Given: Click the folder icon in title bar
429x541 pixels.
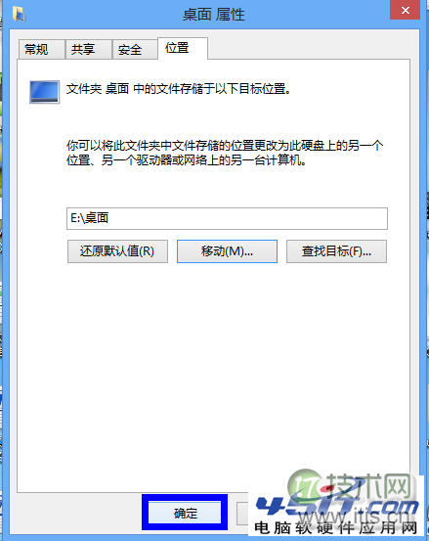Looking at the screenshot, I should pyautogui.click(x=19, y=14).
